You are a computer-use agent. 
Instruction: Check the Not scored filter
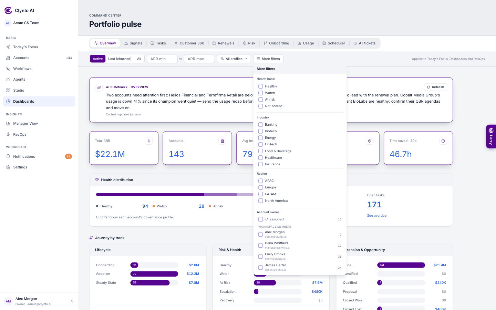click(261, 106)
